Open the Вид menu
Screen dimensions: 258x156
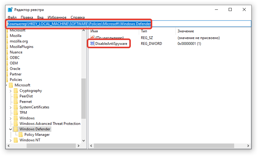point(40,17)
